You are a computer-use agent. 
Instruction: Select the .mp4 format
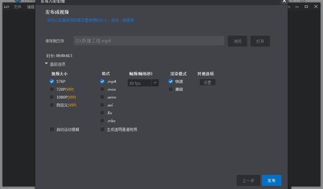coord(102,82)
